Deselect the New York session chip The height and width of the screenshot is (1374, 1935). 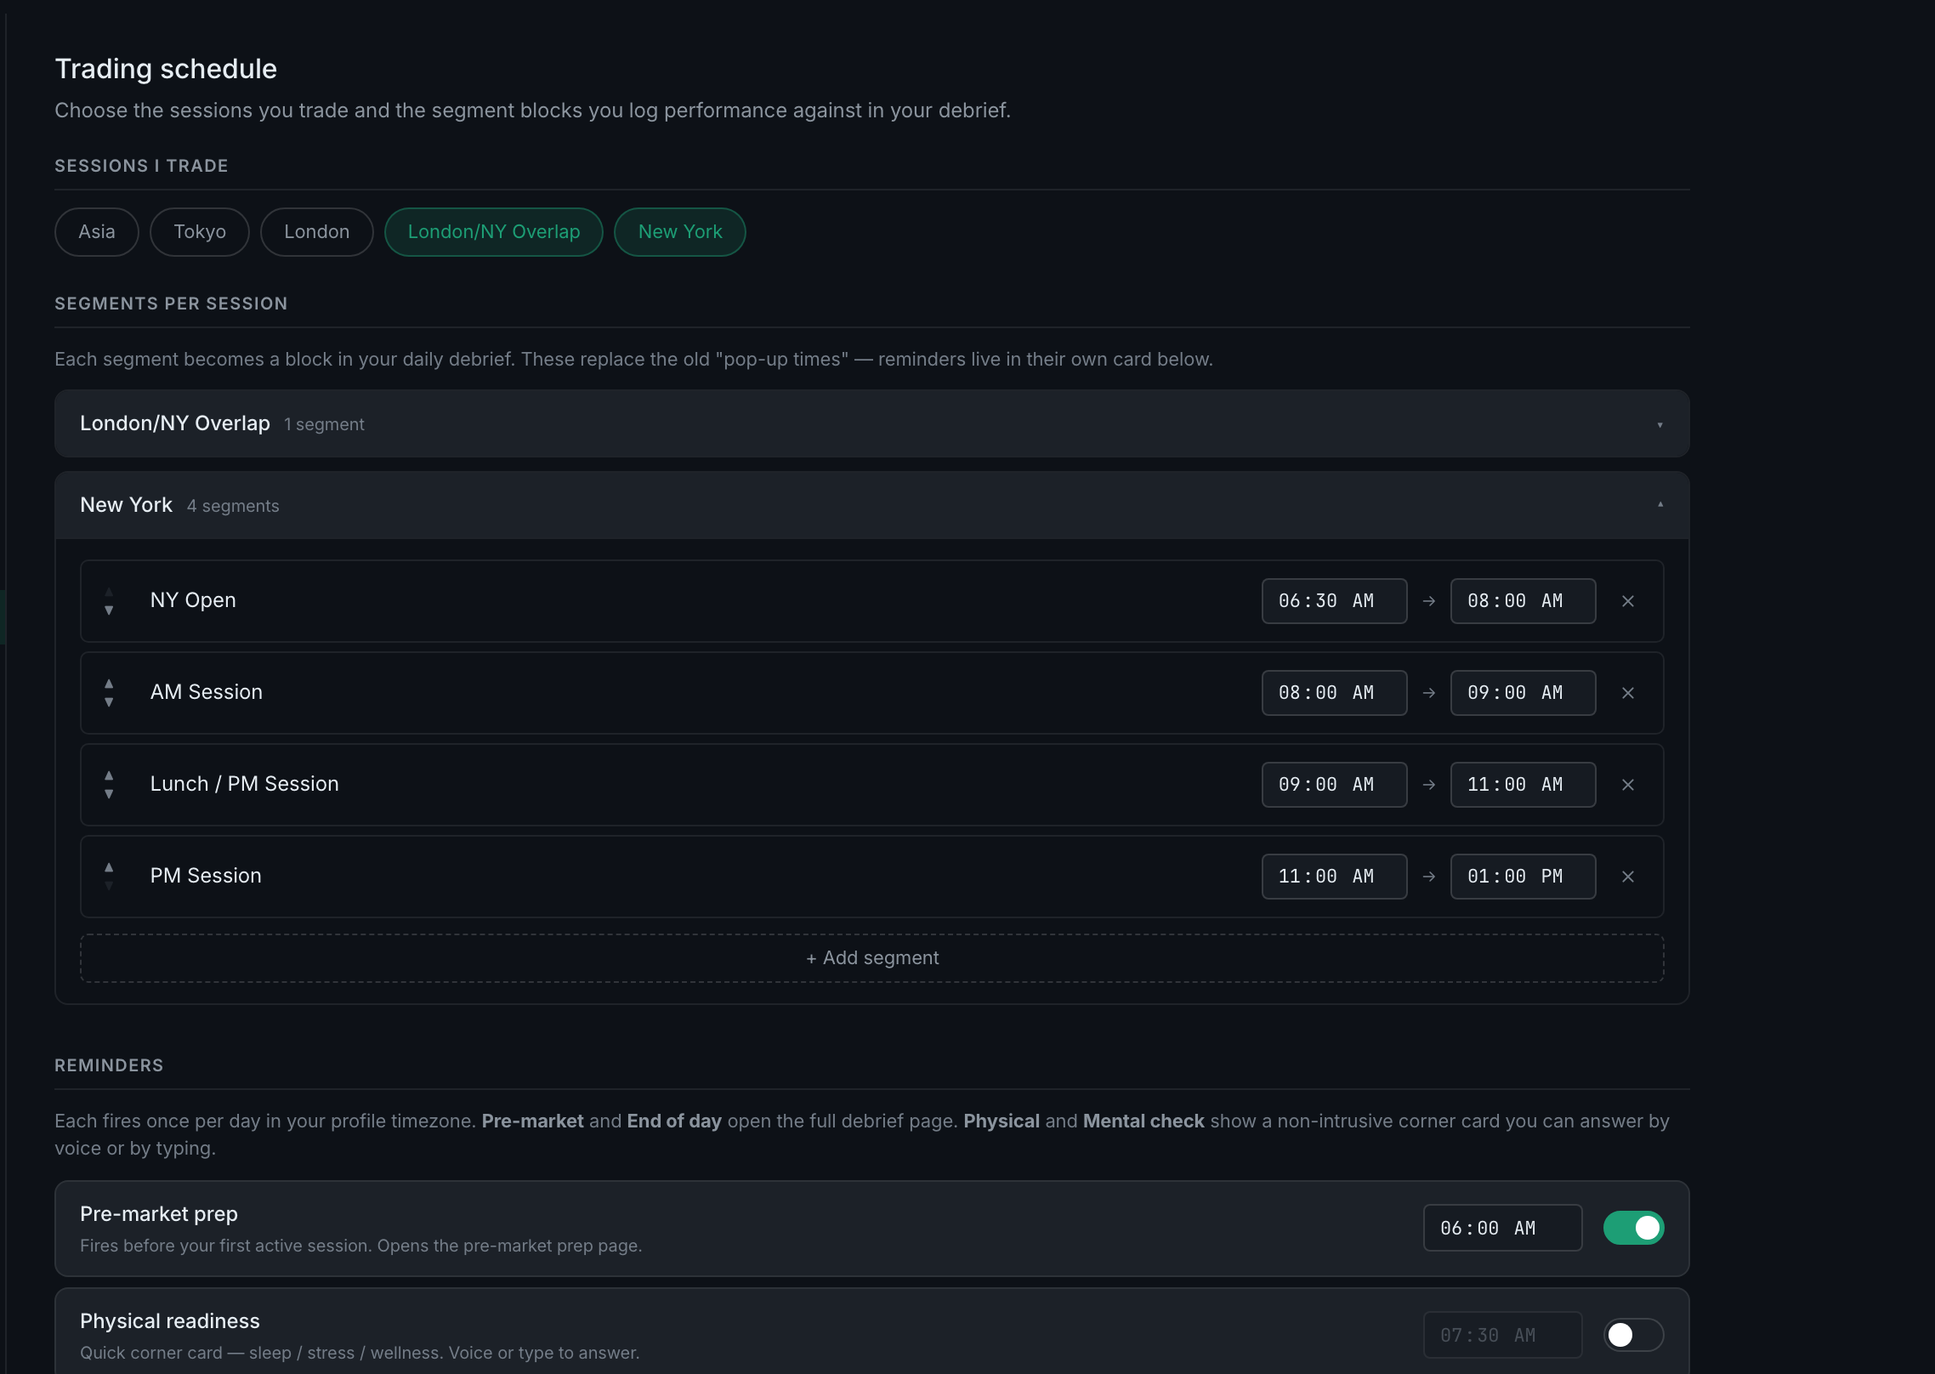point(680,232)
